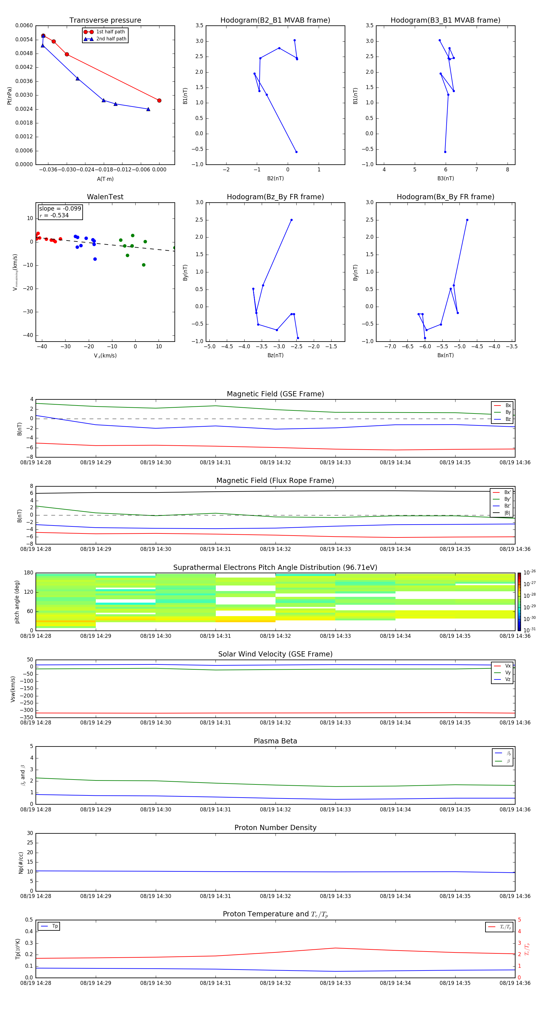Click the "Magnetic Field (GSE Frame)" title
This screenshot has width=551, height=1010.
coord(275,394)
